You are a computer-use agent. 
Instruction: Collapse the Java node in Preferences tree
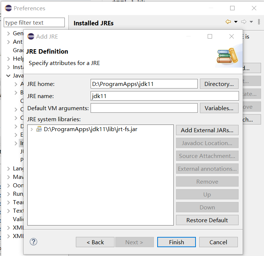coord(8,76)
